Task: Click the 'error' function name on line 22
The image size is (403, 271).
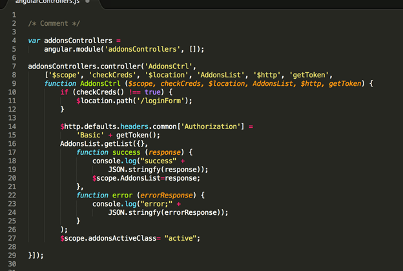Action: (122, 196)
